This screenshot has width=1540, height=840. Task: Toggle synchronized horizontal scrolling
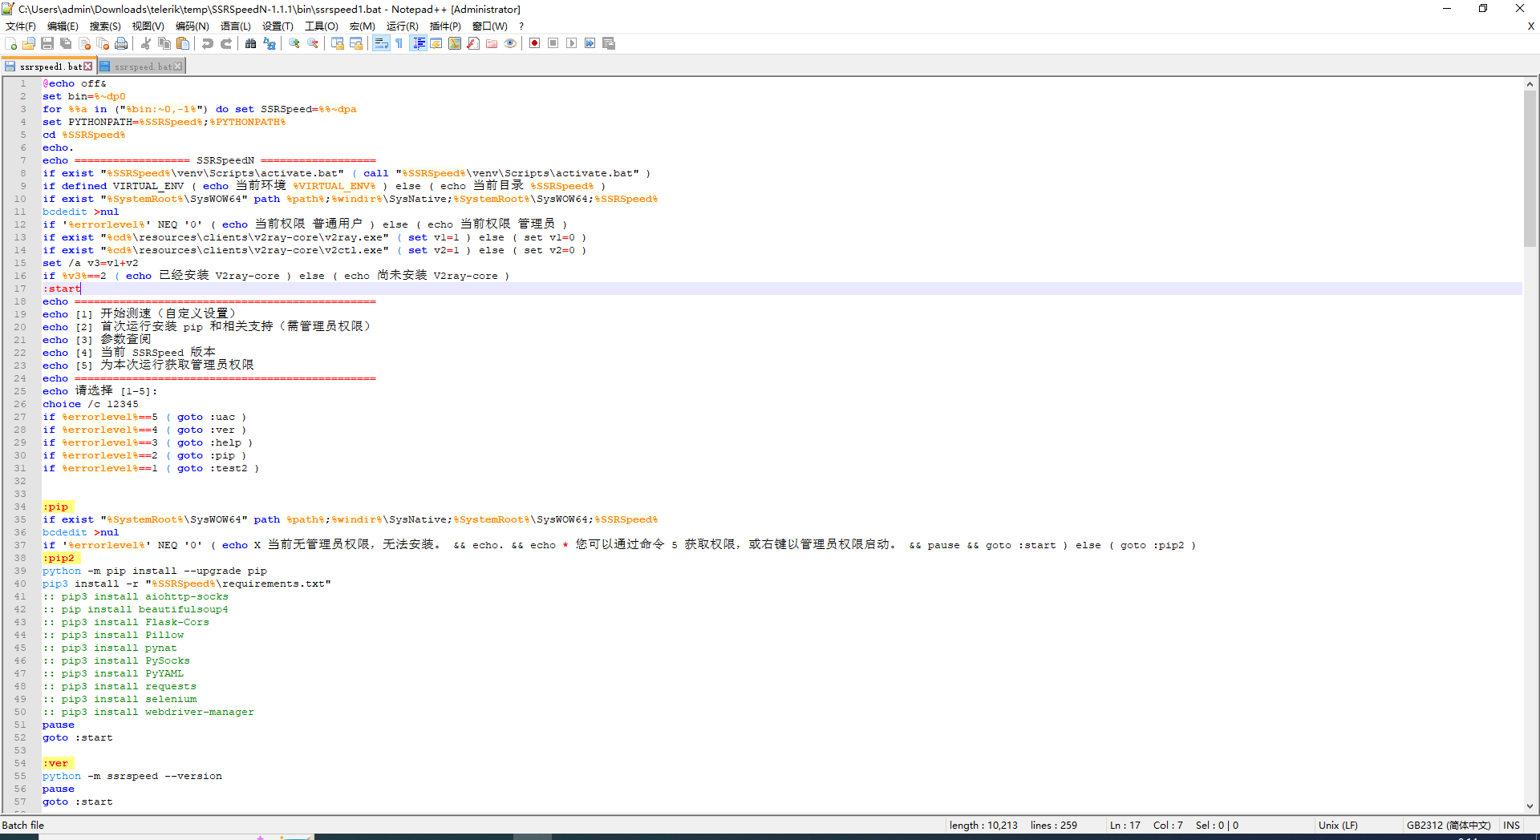(357, 43)
